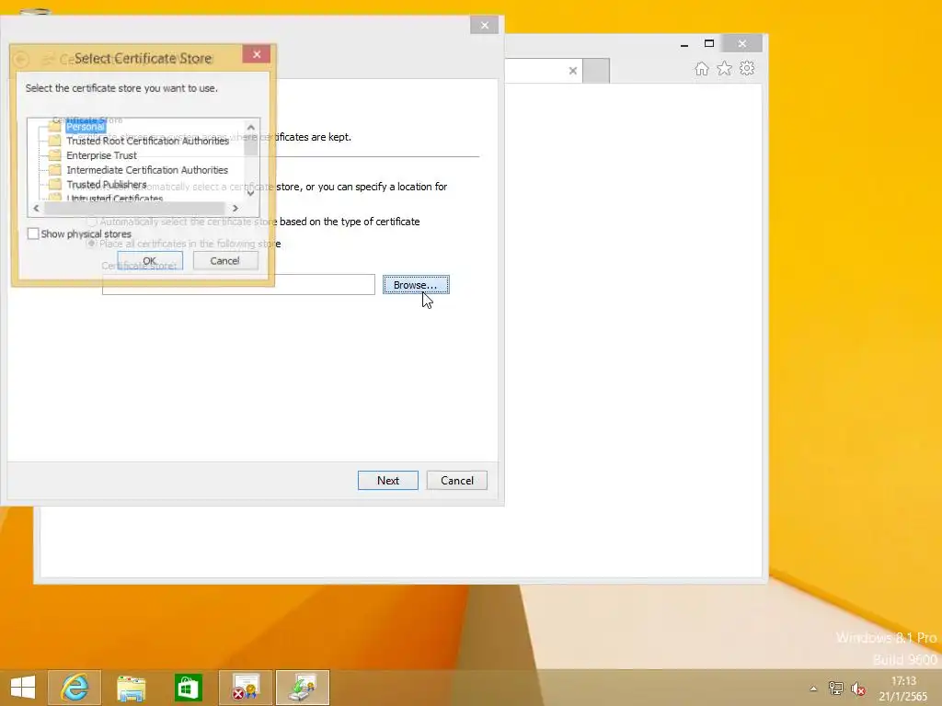Close the Certificate Import Wizard window
This screenshot has height=706, width=942.
click(x=484, y=25)
